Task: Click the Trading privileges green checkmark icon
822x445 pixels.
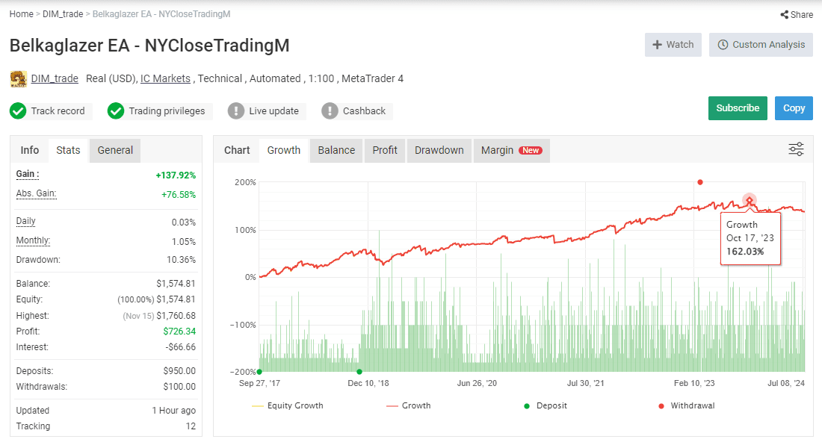Action: pos(116,111)
